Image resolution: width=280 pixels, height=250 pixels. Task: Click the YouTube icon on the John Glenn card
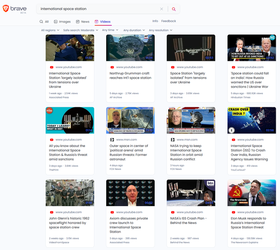52,212
